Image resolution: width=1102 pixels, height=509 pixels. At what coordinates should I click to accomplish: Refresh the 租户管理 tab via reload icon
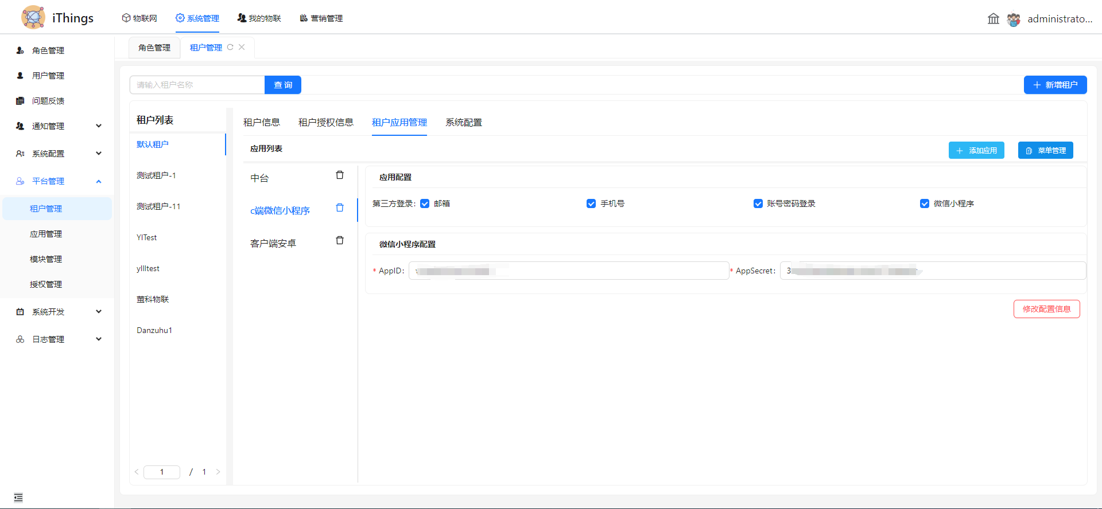(x=230, y=48)
